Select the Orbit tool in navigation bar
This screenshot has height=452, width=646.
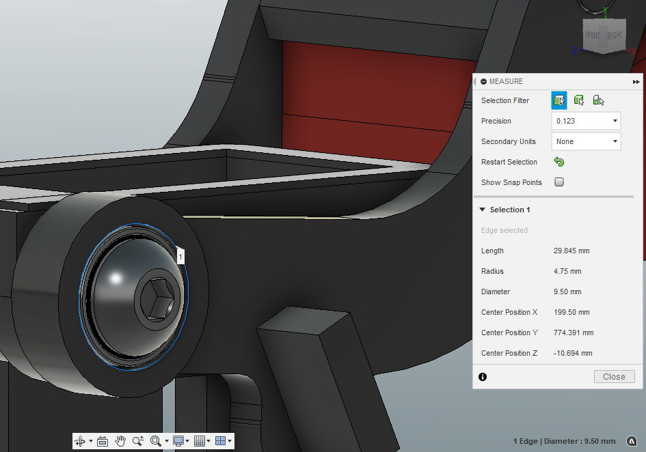tap(80, 441)
